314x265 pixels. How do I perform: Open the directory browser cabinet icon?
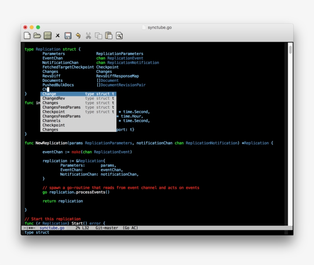[x=47, y=36]
